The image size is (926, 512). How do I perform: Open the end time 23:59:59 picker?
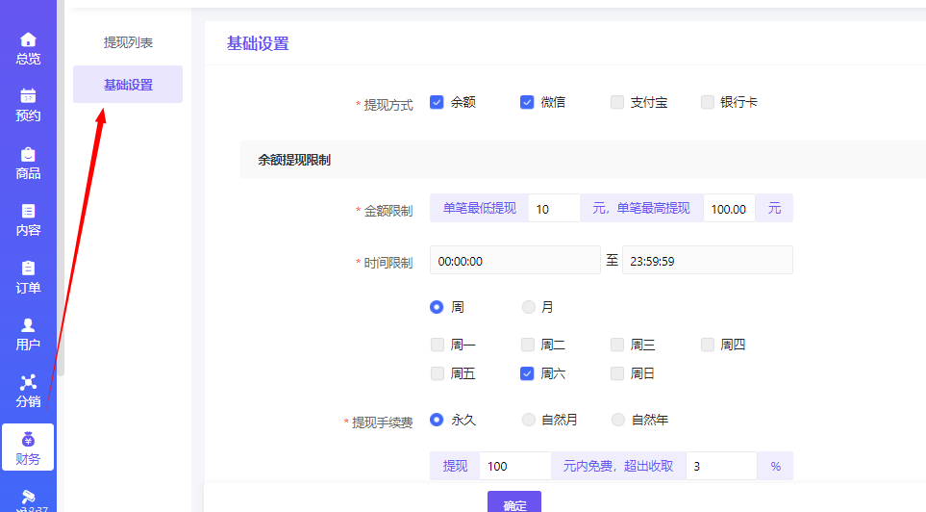[x=708, y=261]
